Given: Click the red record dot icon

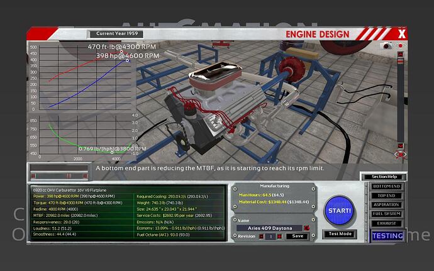Looking at the screenshot, I should [x=399, y=46].
